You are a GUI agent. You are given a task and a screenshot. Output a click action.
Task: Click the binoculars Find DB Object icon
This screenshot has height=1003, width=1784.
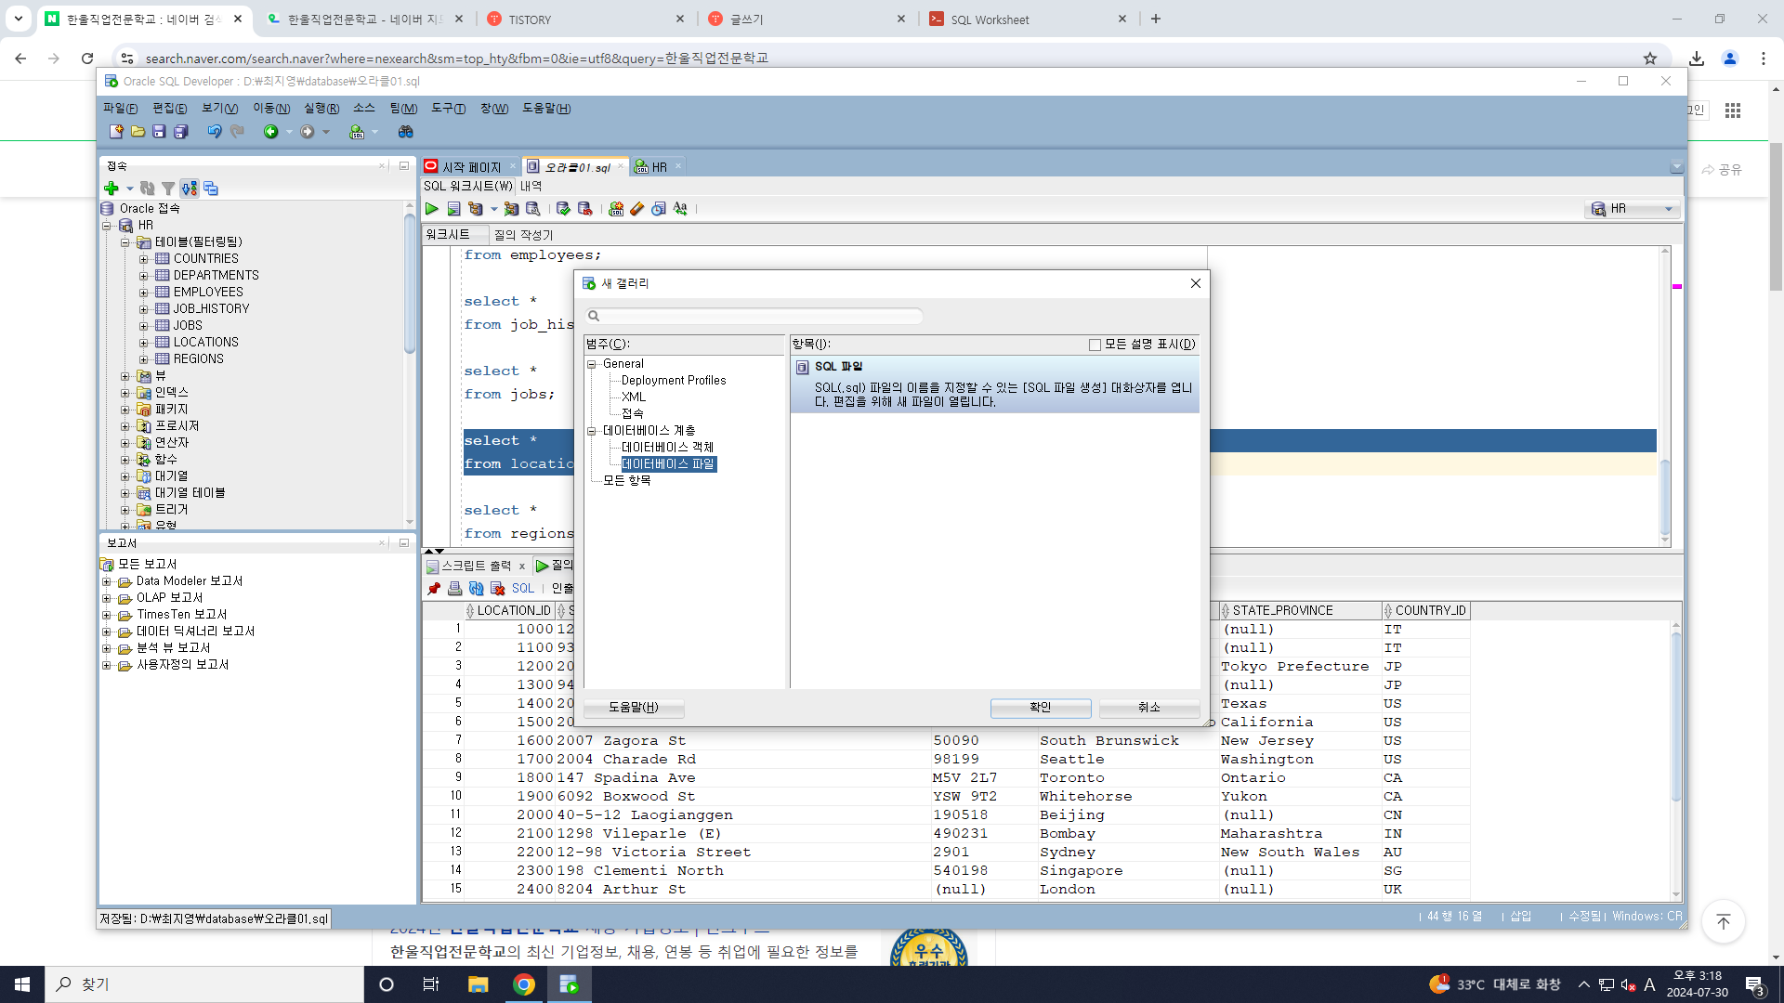coord(405,132)
